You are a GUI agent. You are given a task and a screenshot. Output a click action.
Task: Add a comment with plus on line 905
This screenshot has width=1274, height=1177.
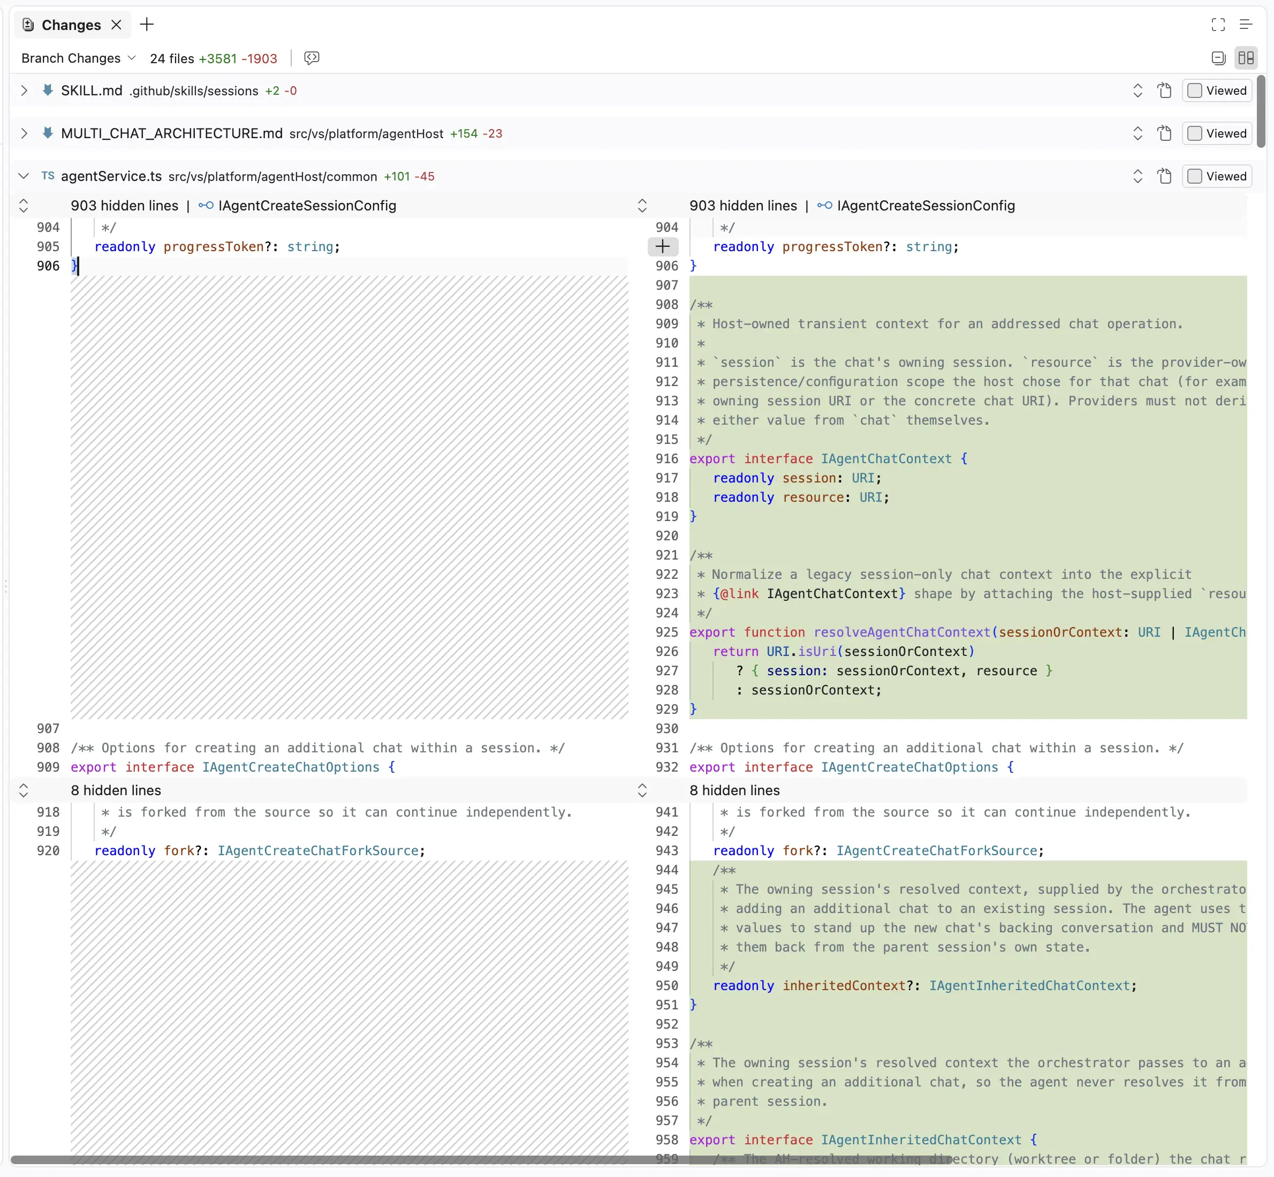(x=663, y=246)
